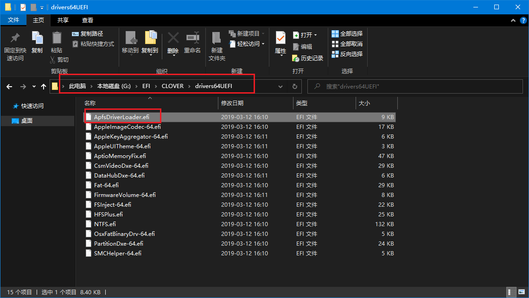Select file AptioMemoryFix.efi
This screenshot has height=298, width=529.
pyautogui.click(x=240, y=156)
